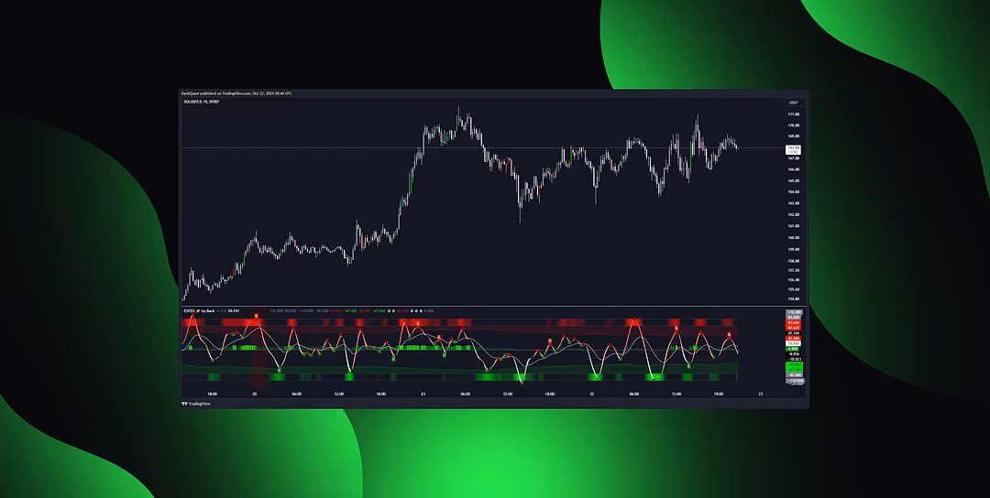
Task: Click the 171.00 price axis label
Action: tap(793, 114)
